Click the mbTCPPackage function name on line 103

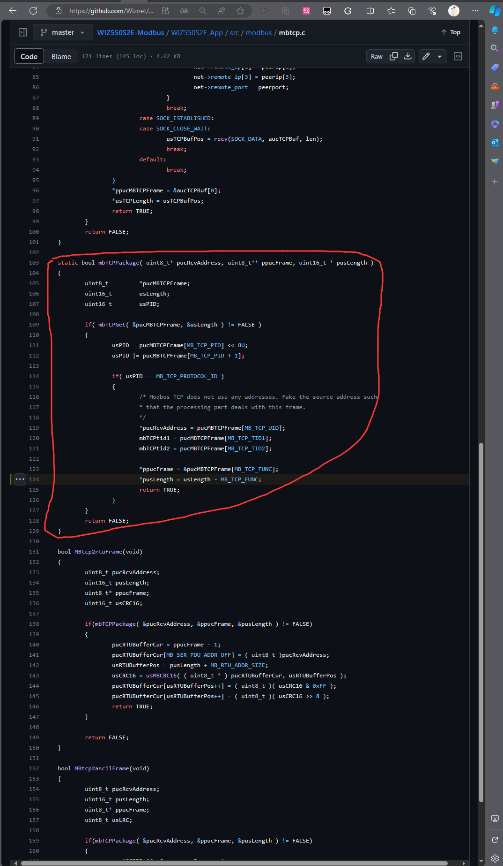click(x=119, y=263)
